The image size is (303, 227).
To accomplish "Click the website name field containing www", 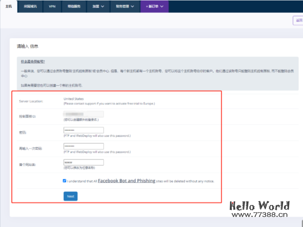I will pos(83,162).
